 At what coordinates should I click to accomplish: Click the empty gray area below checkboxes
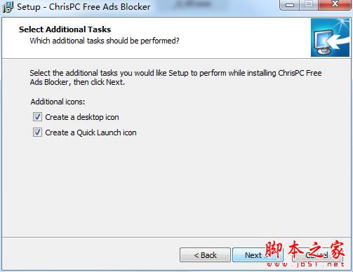(x=175, y=187)
